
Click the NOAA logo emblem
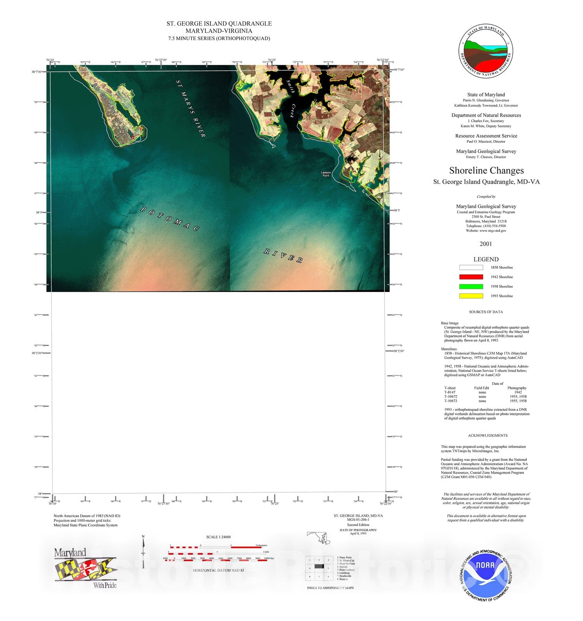tap(486, 573)
